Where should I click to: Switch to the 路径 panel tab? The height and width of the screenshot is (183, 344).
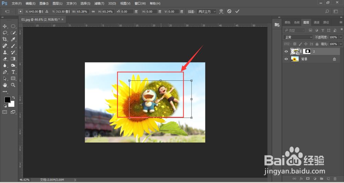[326, 22]
